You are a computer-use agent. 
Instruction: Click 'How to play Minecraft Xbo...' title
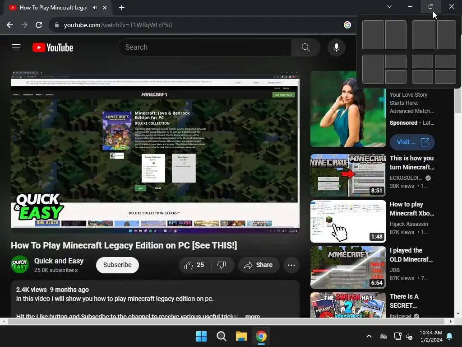411,209
